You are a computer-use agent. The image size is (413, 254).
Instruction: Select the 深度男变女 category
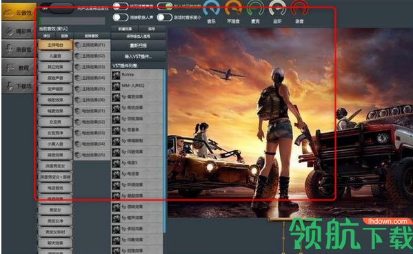click(55, 166)
